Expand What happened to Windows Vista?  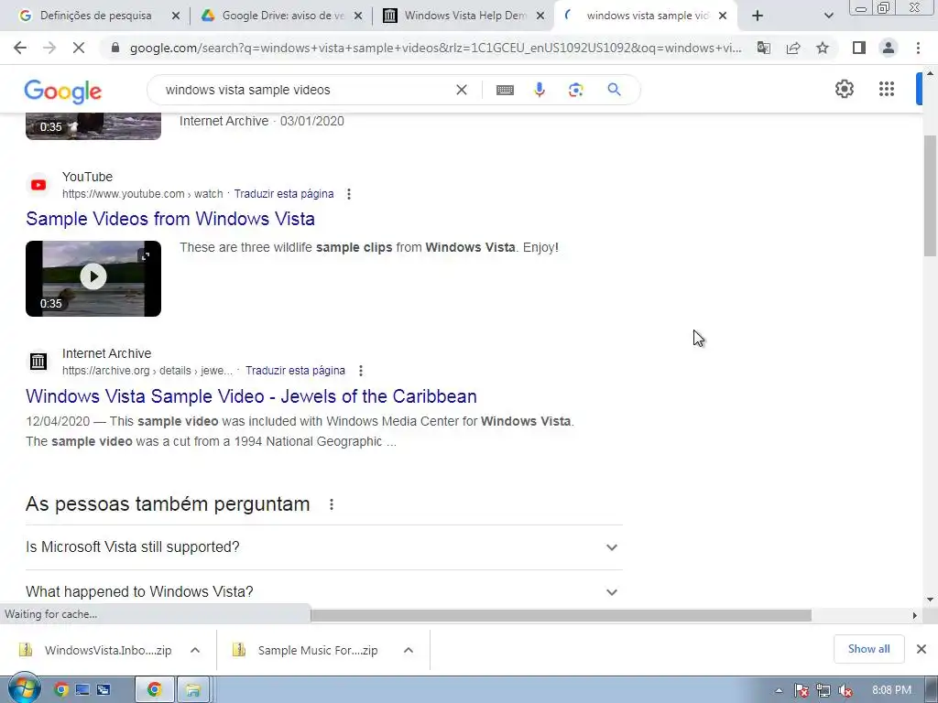tap(323, 592)
